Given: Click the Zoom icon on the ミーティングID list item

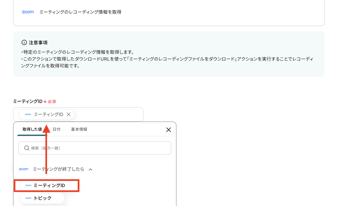Looking at the screenshot, I should pyautogui.click(x=28, y=185).
